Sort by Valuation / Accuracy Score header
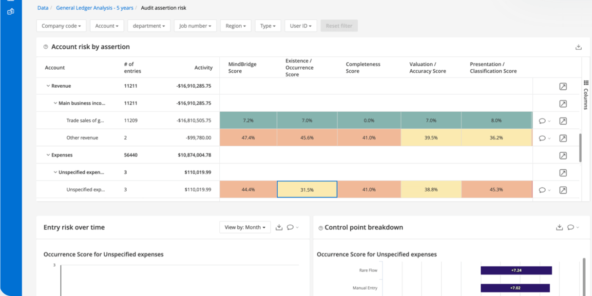This screenshot has height=296, width=592. [428, 68]
